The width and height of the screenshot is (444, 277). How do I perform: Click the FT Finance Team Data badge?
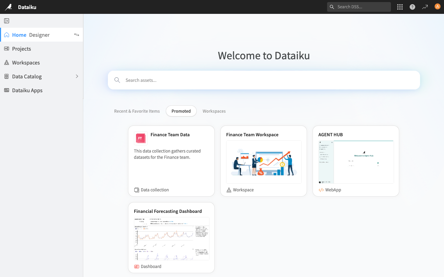click(140, 138)
